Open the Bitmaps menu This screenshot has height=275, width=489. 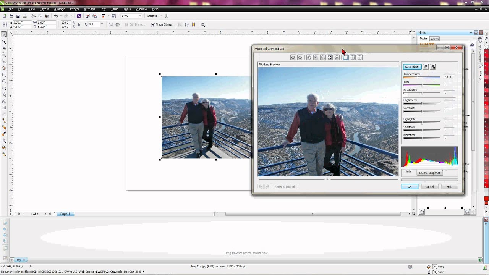(x=89, y=9)
